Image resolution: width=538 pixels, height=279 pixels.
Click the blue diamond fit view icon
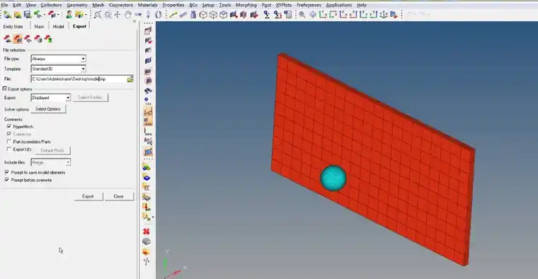click(313, 15)
